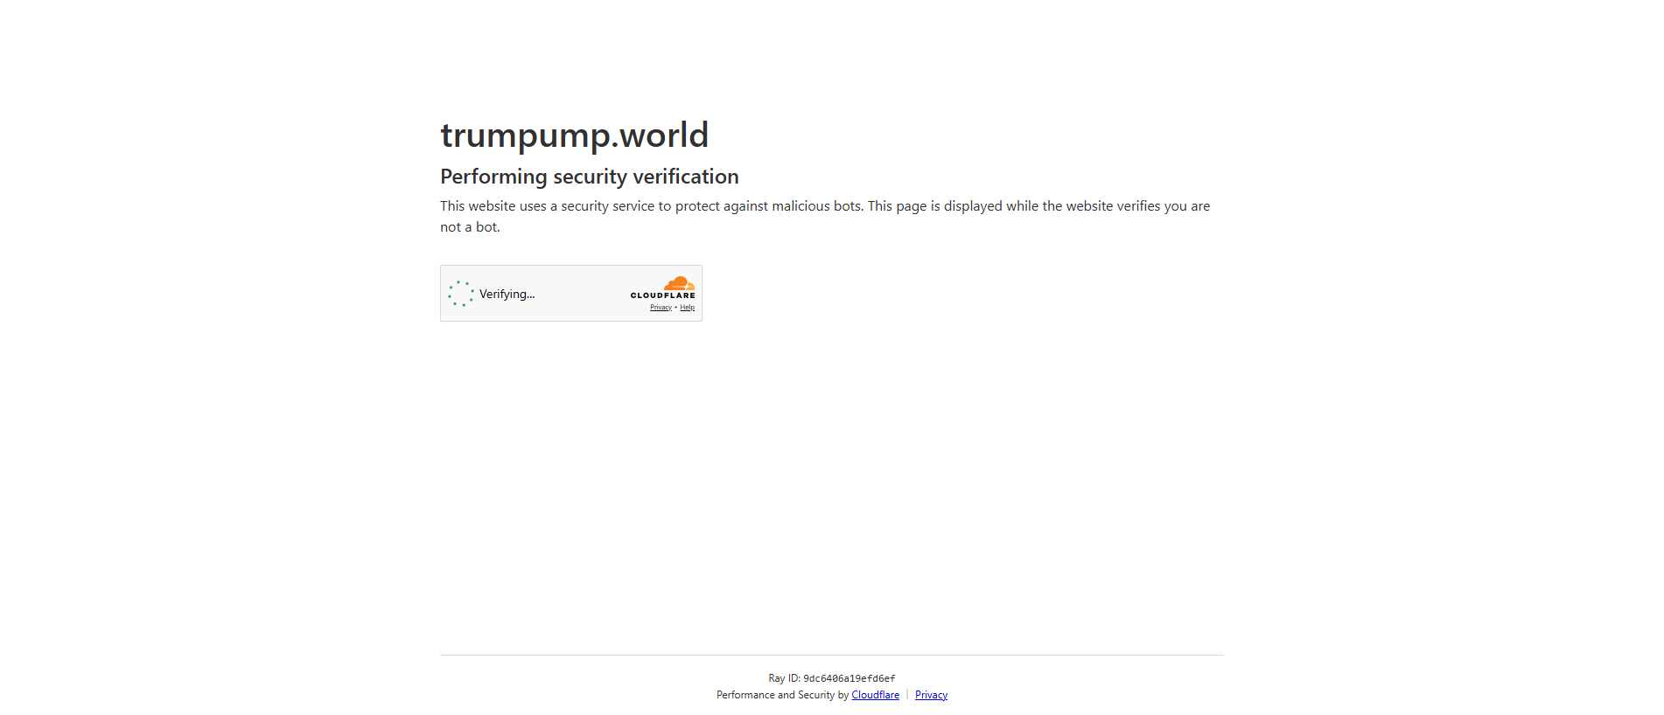Click the "Performing security verification" subheading
The width and height of the screenshot is (1664, 715).
click(589, 177)
